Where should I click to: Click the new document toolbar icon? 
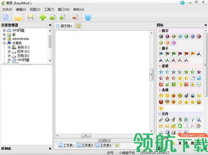coord(5,17)
